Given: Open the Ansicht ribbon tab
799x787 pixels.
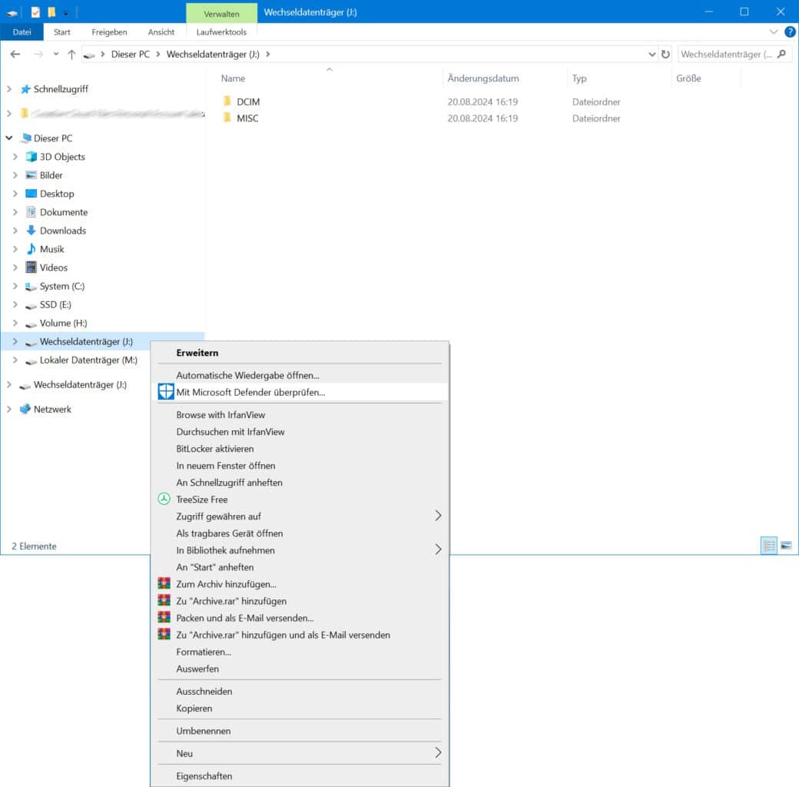Looking at the screenshot, I should click(x=161, y=32).
